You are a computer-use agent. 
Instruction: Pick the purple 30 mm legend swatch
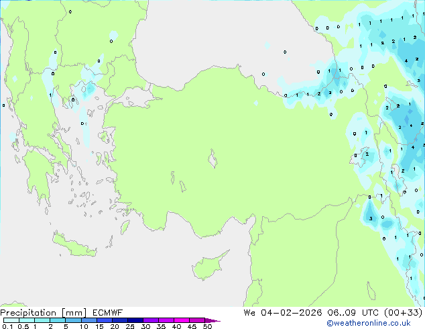click(x=151, y=320)
